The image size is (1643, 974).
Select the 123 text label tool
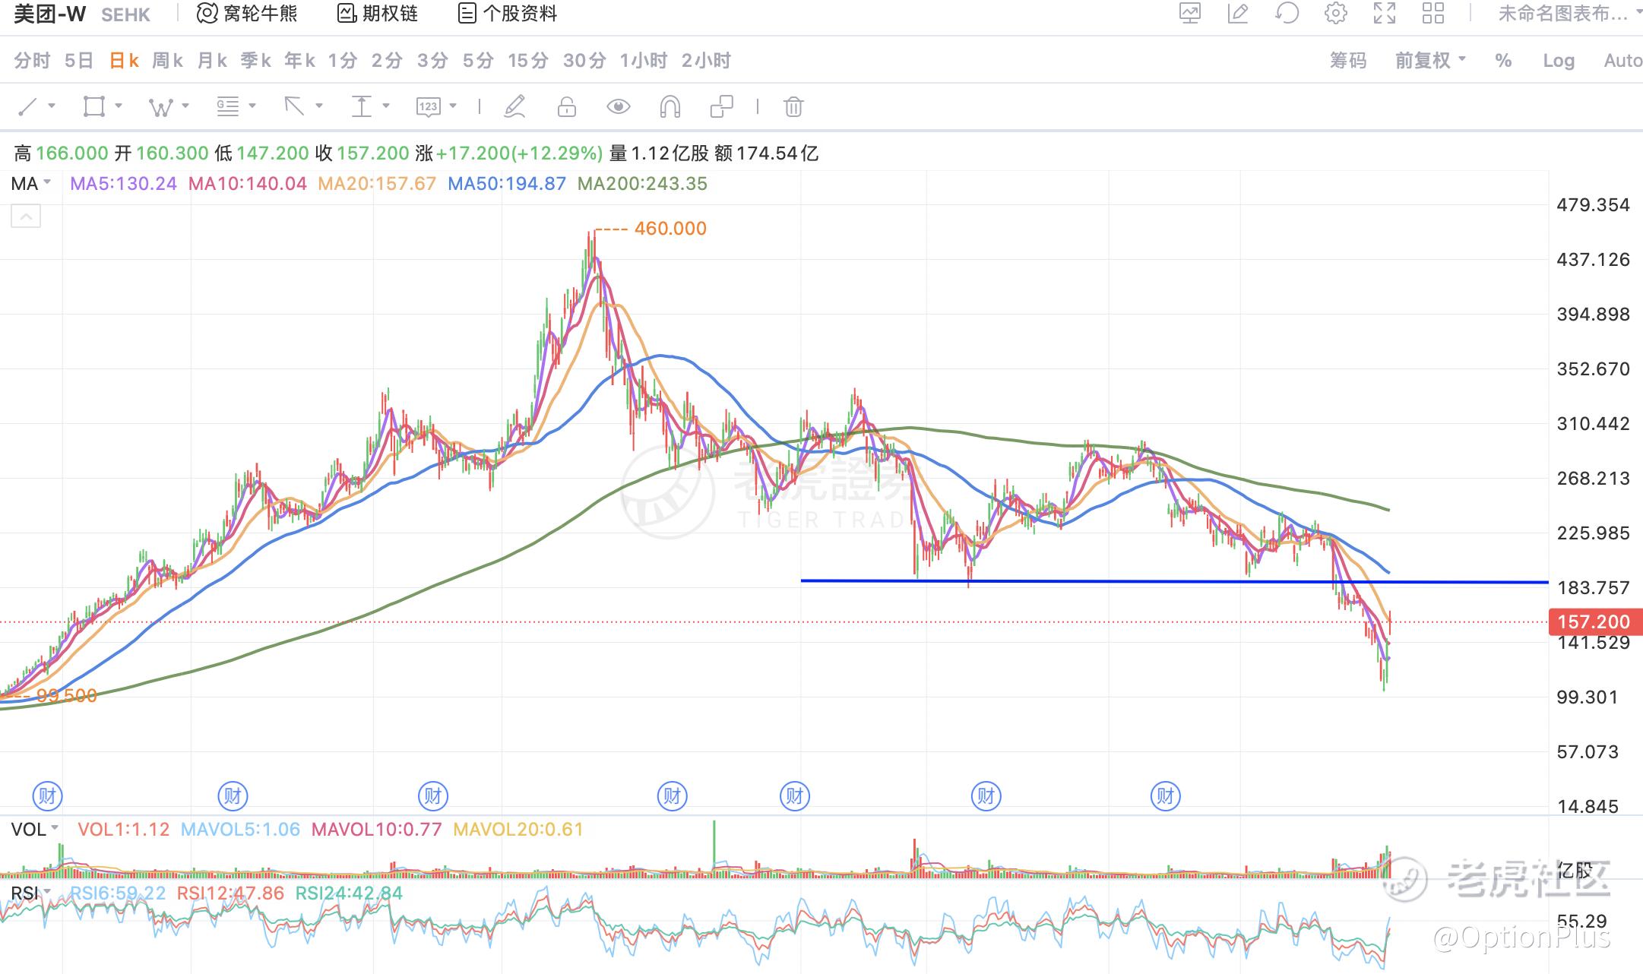pos(428,107)
